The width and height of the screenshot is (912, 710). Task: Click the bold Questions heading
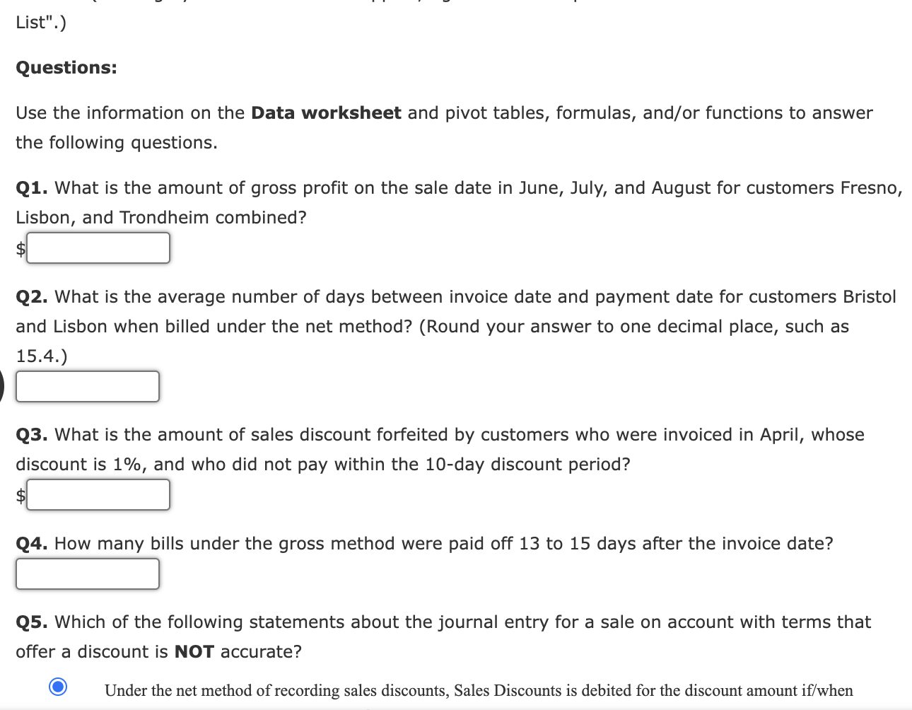66,67
